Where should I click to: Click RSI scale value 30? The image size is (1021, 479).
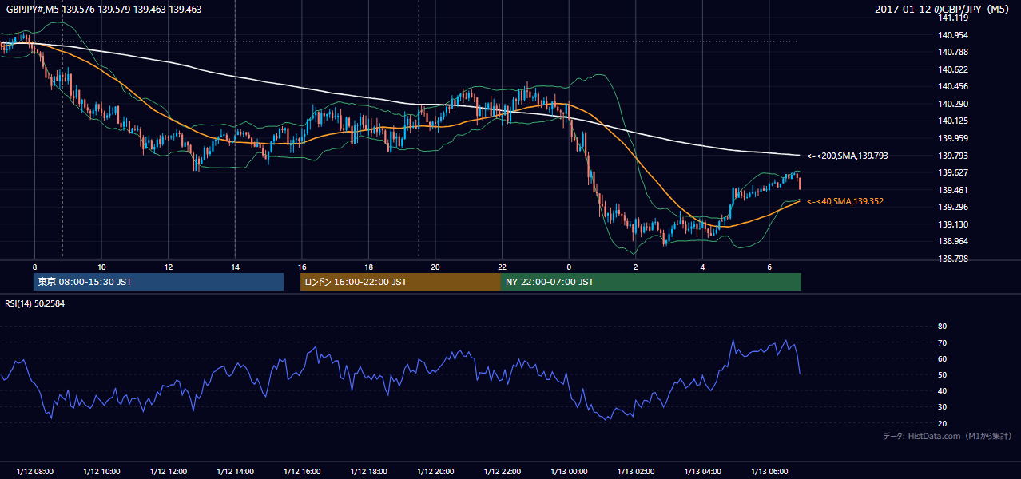(x=942, y=407)
